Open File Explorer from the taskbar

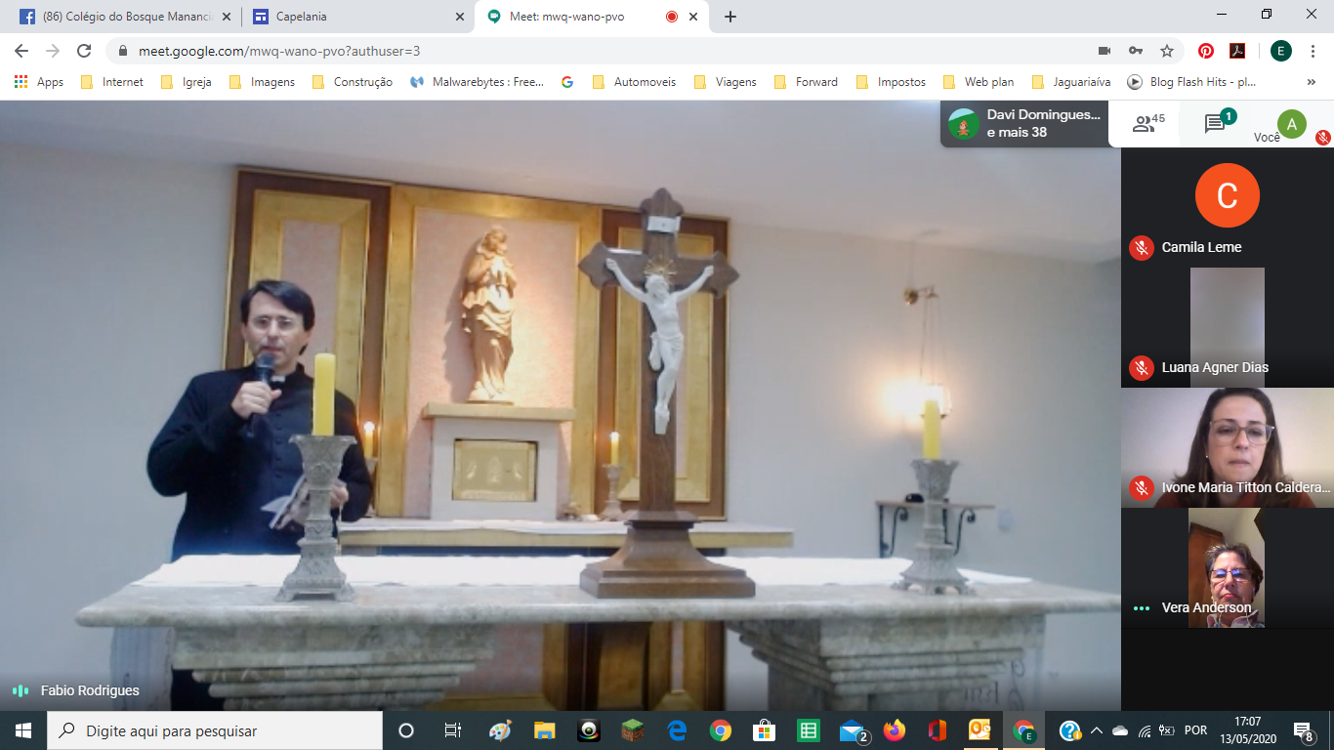click(544, 730)
